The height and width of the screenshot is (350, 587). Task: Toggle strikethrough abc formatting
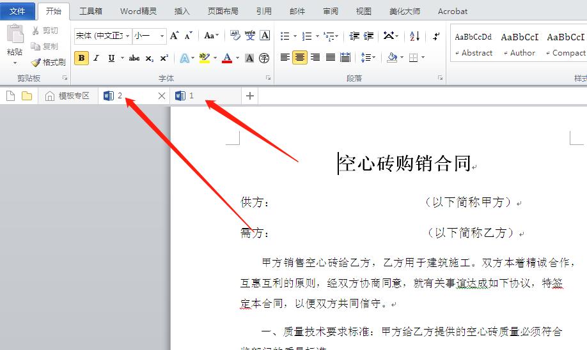click(x=134, y=58)
